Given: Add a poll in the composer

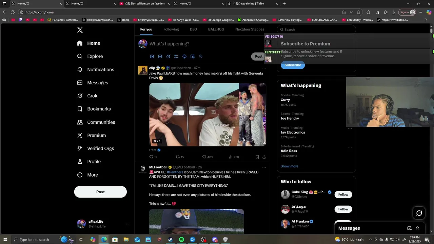Looking at the screenshot, I should [176, 57].
